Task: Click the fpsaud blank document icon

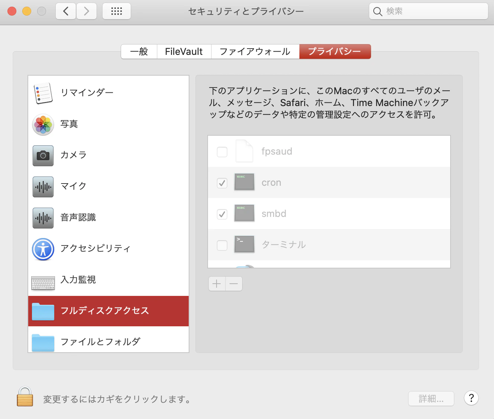Action: point(244,151)
